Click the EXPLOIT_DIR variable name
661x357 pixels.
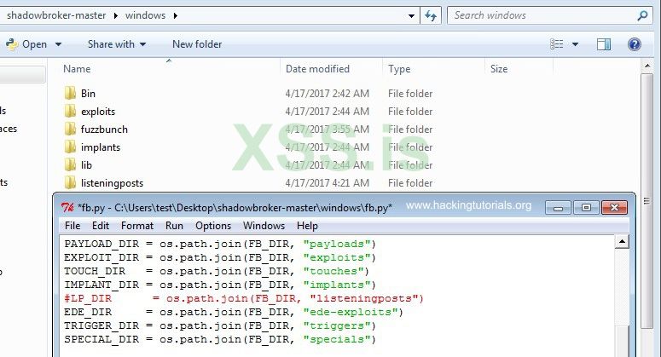pos(101,257)
